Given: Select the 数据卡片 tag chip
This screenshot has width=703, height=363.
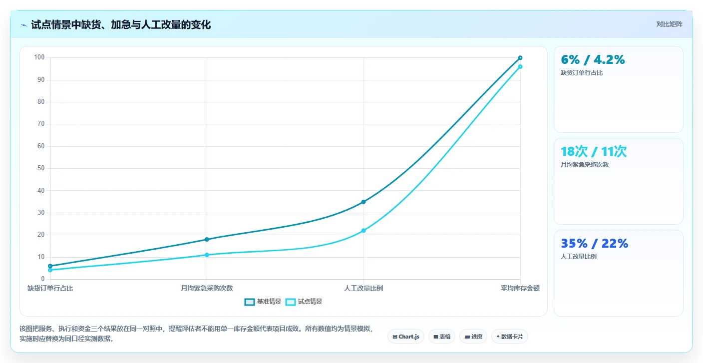Looking at the screenshot, I should pos(510,337).
